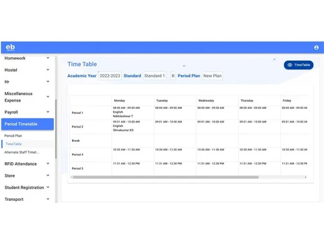Screen dimensions: 324x243
Task: Open the Payroll sidebar menu
Action: (27, 112)
